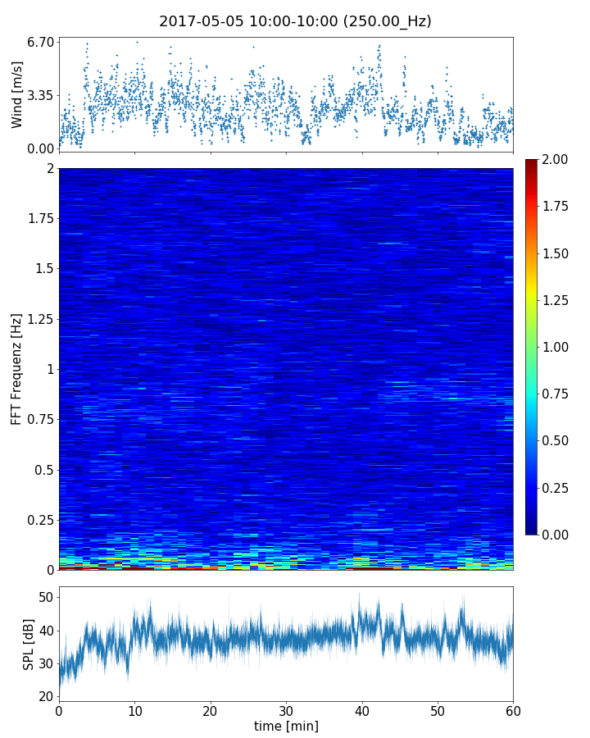Click the 'Wind [m/s]' axis label
Viewport: 590px width, 738px height.
17,94
